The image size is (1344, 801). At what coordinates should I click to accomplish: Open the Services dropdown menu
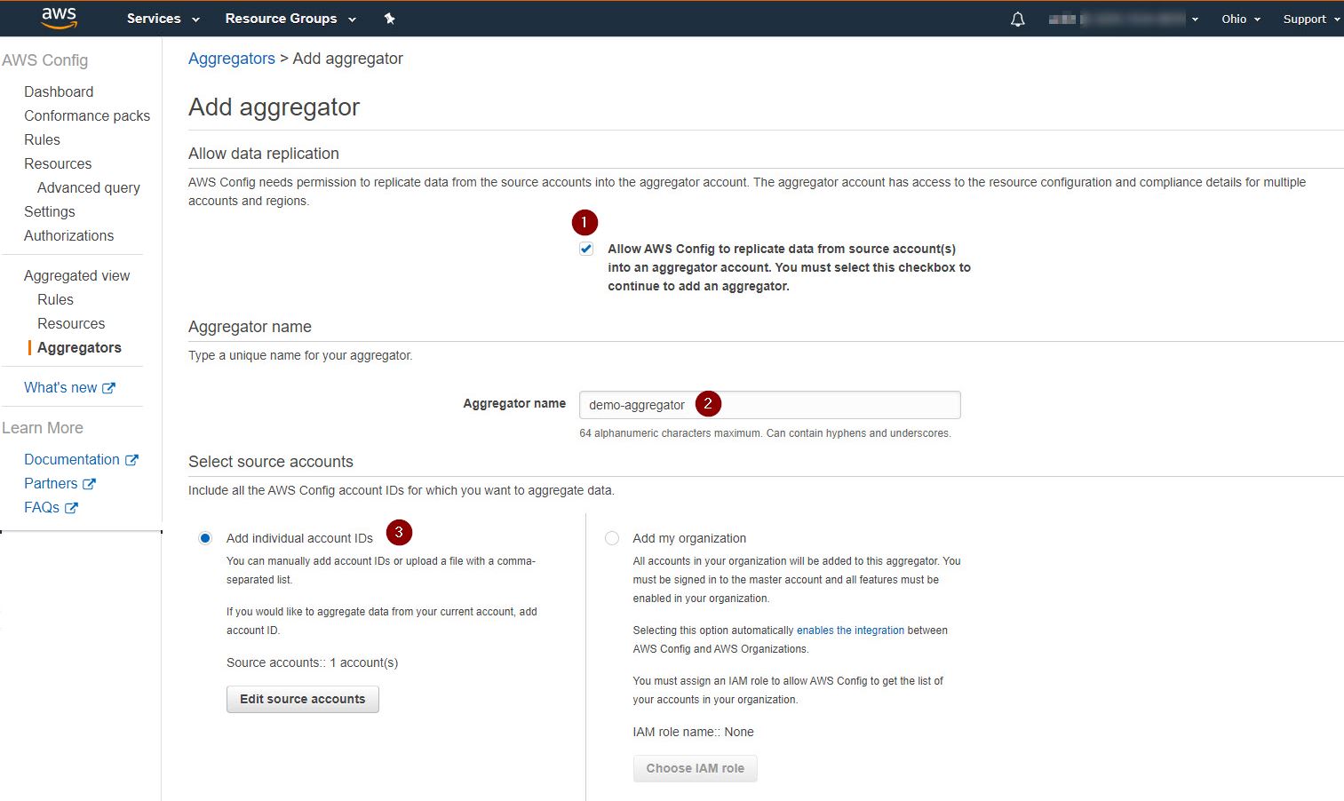click(163, 19)
